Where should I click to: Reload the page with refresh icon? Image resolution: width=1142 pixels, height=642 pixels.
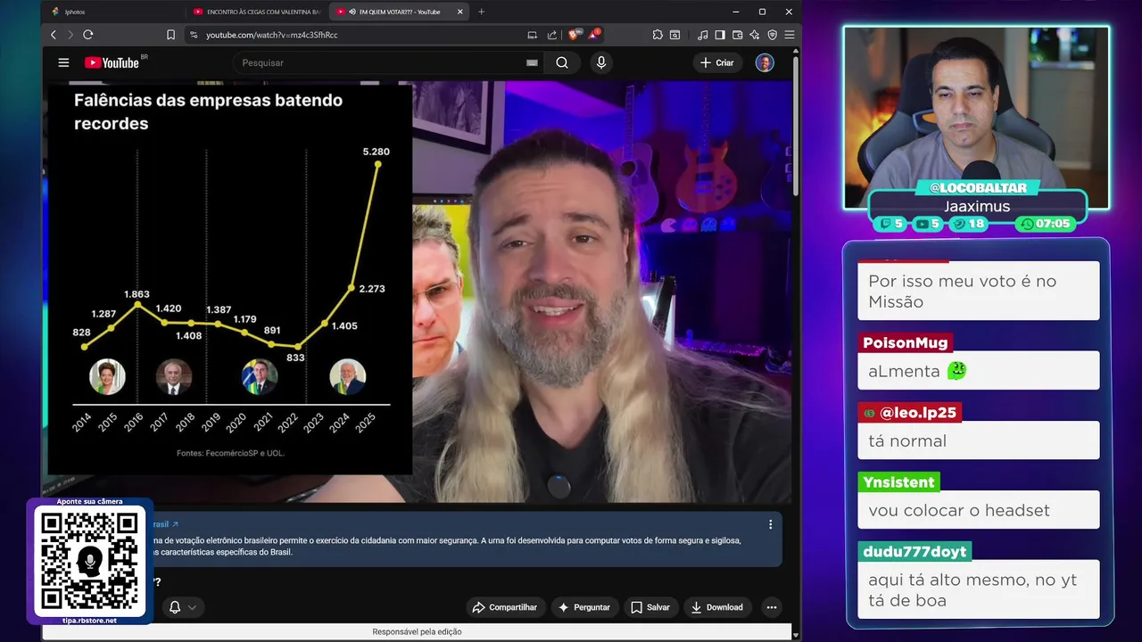pos(87,35)
